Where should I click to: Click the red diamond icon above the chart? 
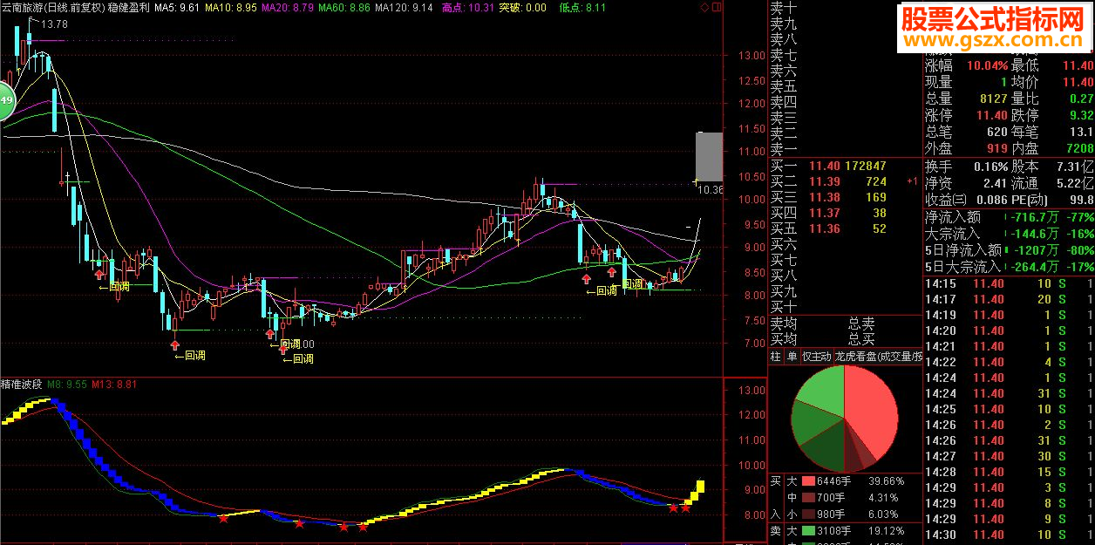point(704,7)
